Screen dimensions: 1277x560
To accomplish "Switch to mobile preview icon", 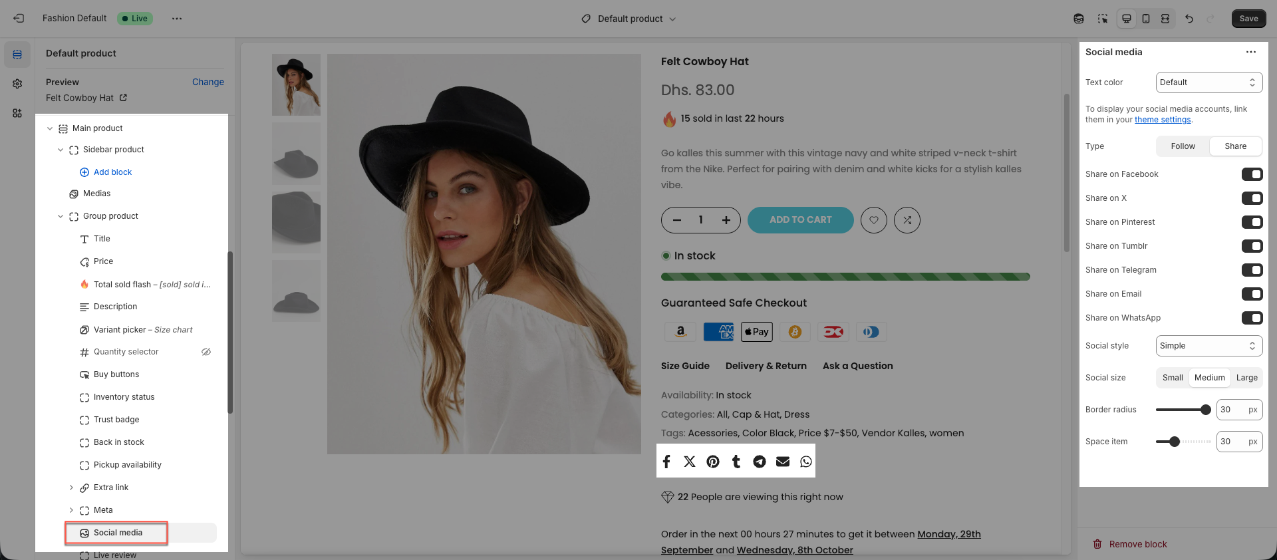I will [x=1146, y=19].
